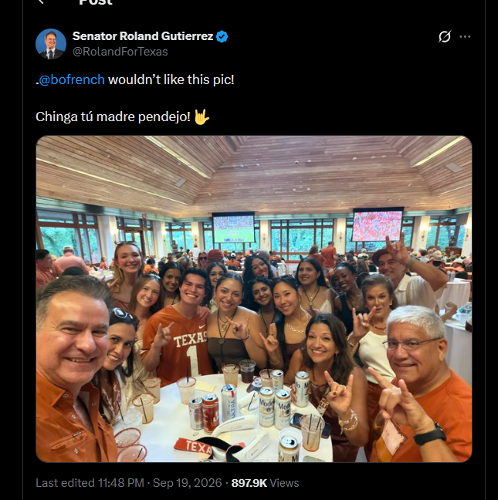Select the "Chinga tú madre pendejo!" text
498x500 pixels.
tap(113, 117)
